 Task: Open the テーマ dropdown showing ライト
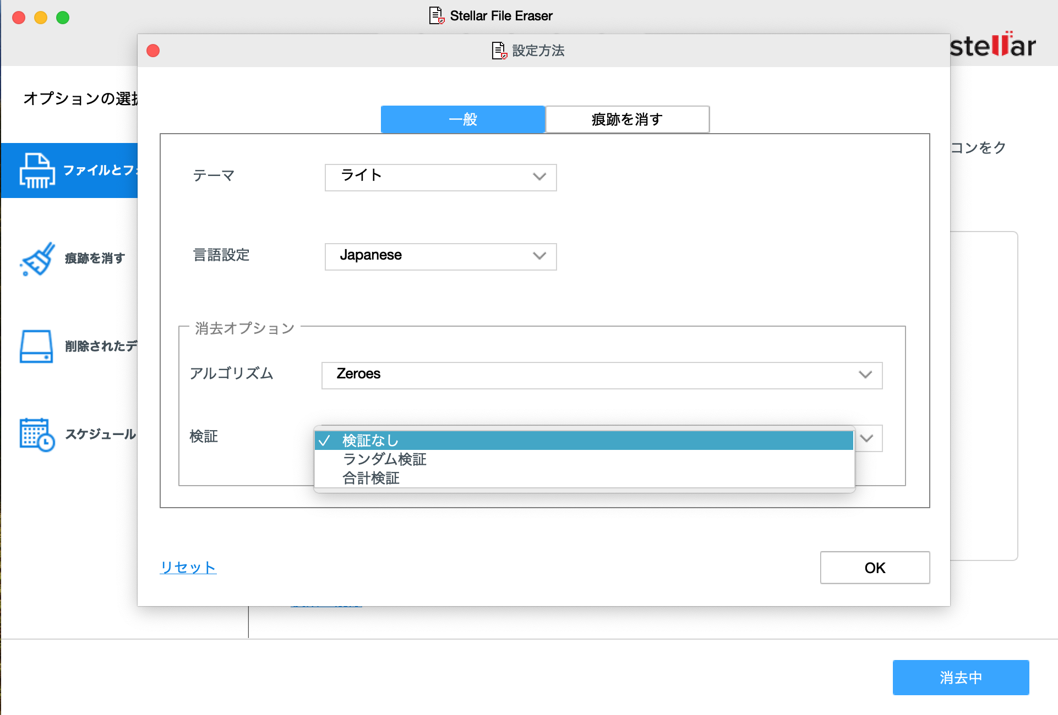pos(441,177)
